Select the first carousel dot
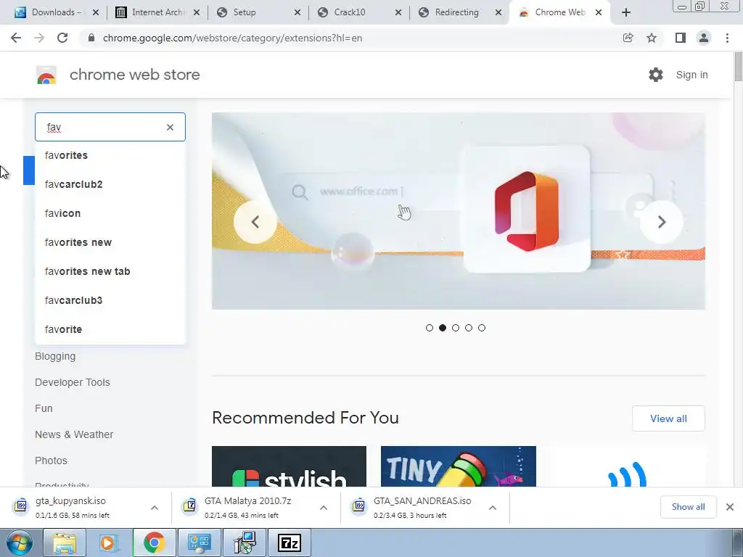 click(430, 328)
